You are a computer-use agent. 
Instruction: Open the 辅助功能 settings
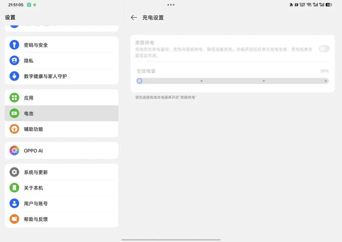point(61,129)
